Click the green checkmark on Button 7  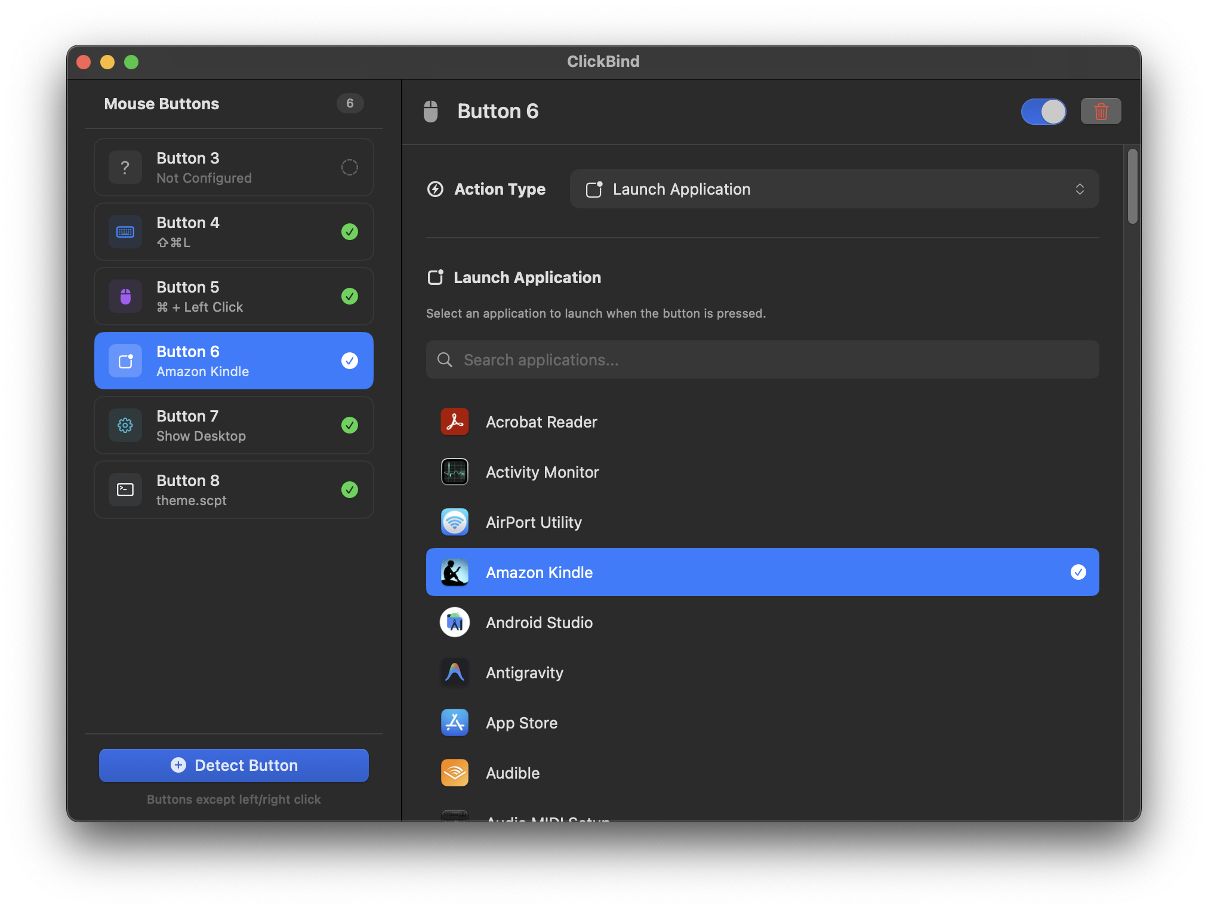pyautogui.click(x=350, y=425)
